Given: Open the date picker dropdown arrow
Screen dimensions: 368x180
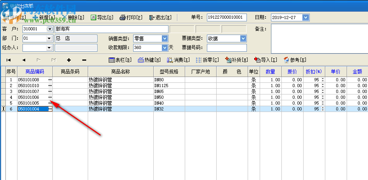Looking at the screenshot, I should pyautogui.click(x=306, y=17).
